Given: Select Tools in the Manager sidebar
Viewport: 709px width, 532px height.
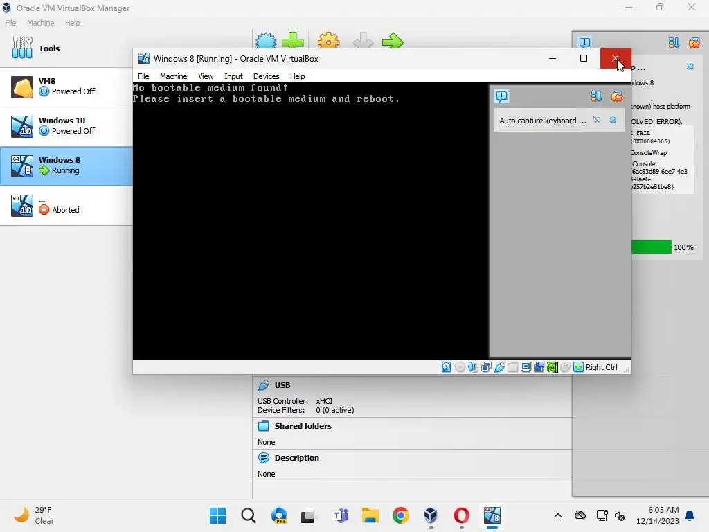Looking at the screenshot, I should (66, 48).
